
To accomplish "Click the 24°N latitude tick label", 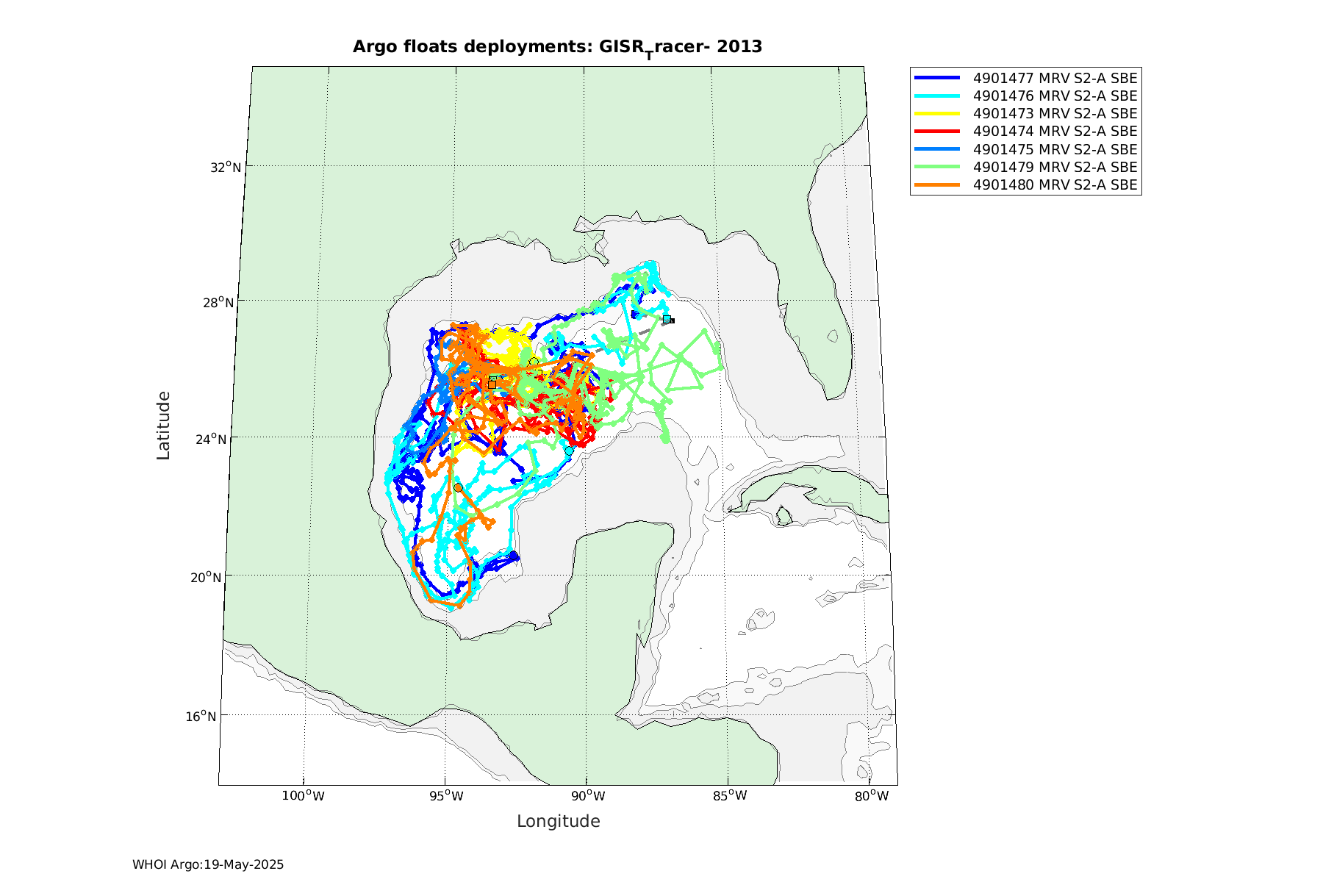I will (x=212, y=440).
